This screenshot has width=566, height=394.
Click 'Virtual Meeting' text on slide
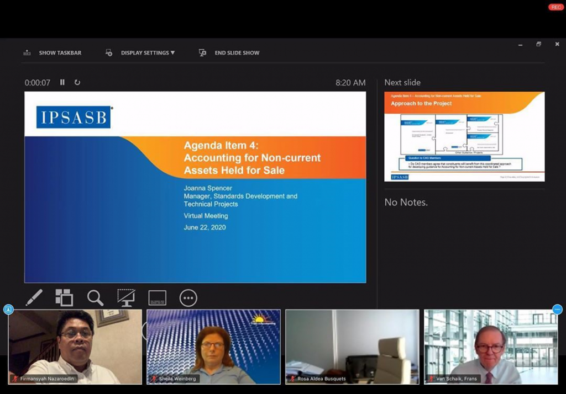[x=206, y=216]
